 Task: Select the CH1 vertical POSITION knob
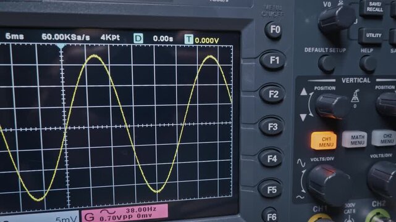(x=332, y=106)
